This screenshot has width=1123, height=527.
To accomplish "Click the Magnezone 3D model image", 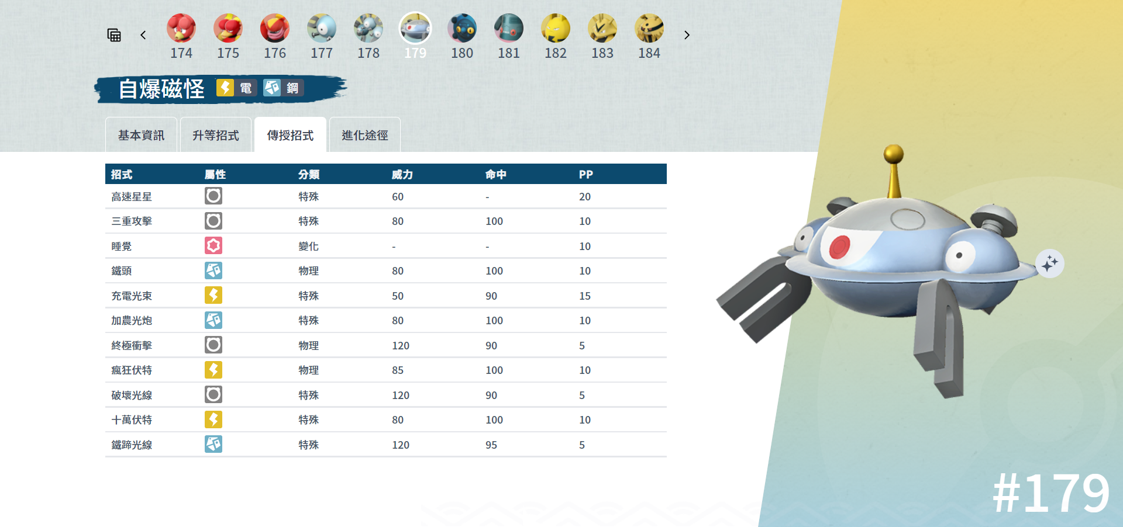I will tap(877, 272).
